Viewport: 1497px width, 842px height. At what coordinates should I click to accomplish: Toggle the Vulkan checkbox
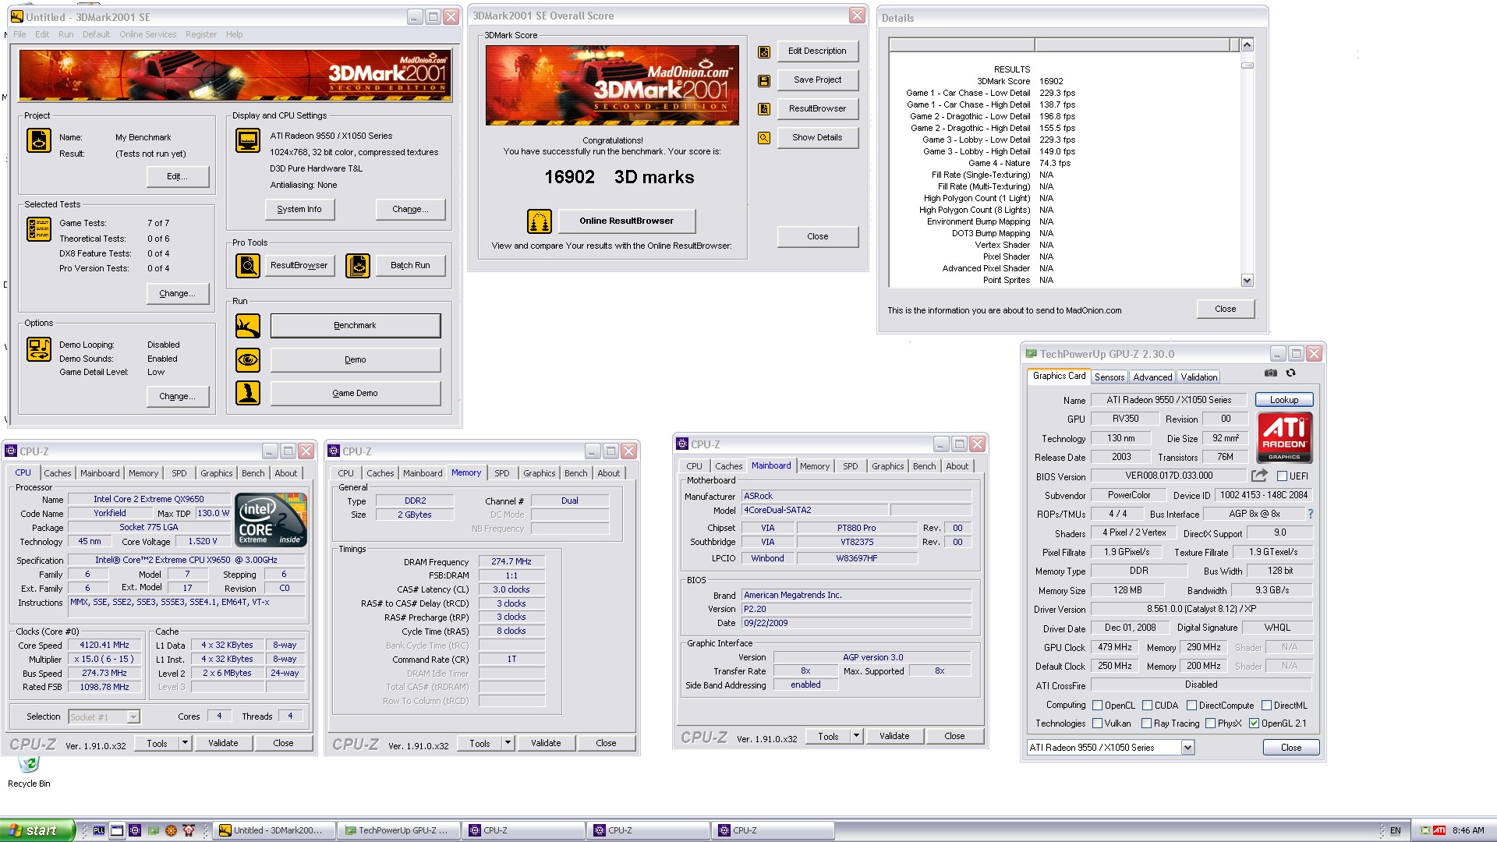point(1097,723)
